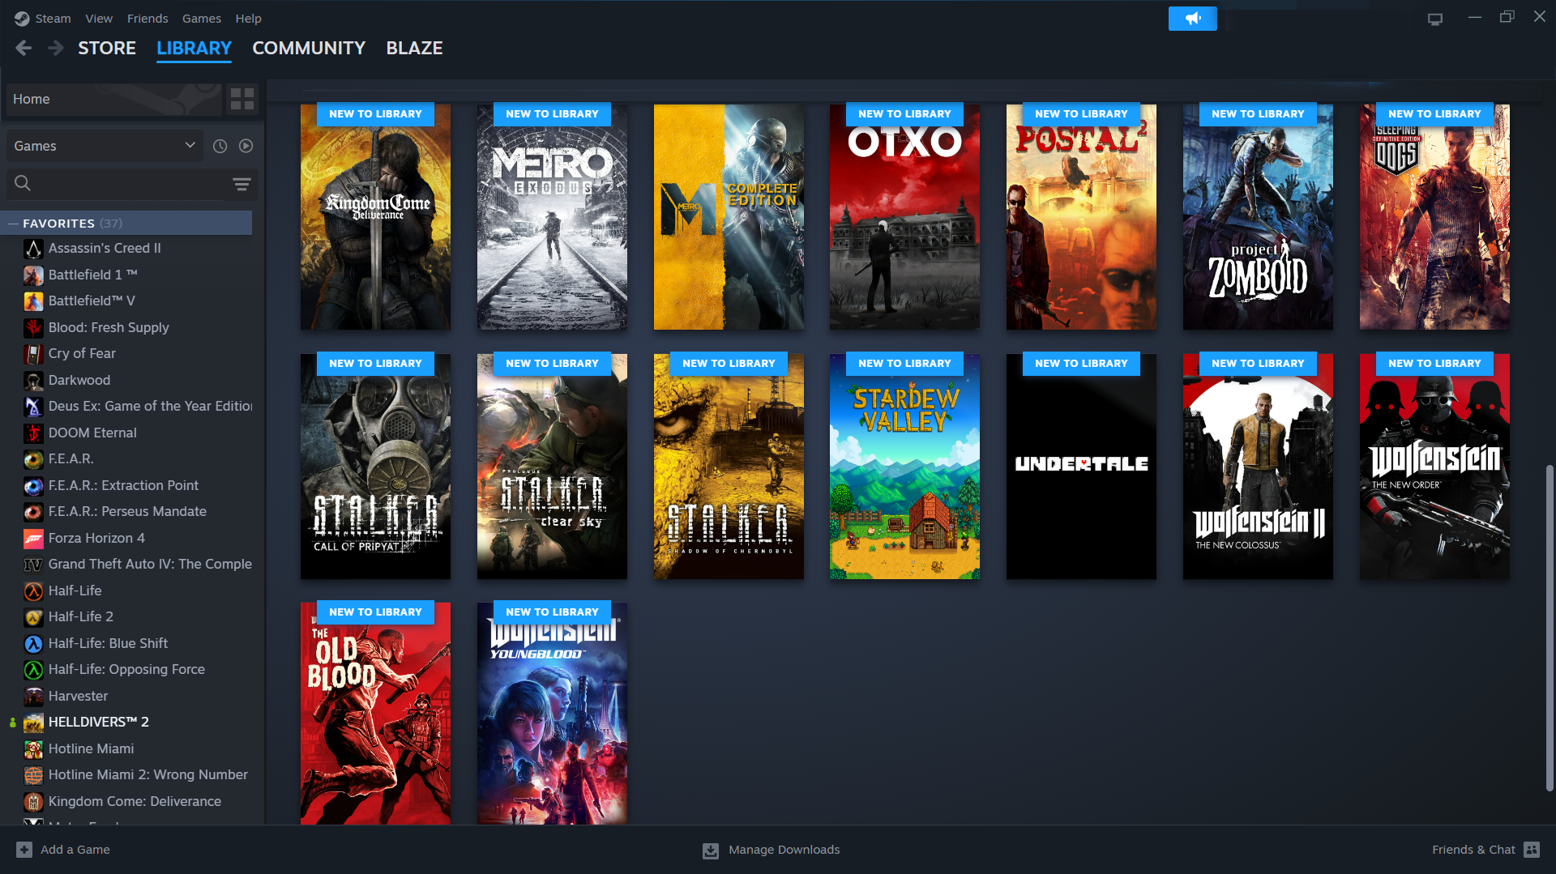Click Add a Game button

tap(63, 850)
